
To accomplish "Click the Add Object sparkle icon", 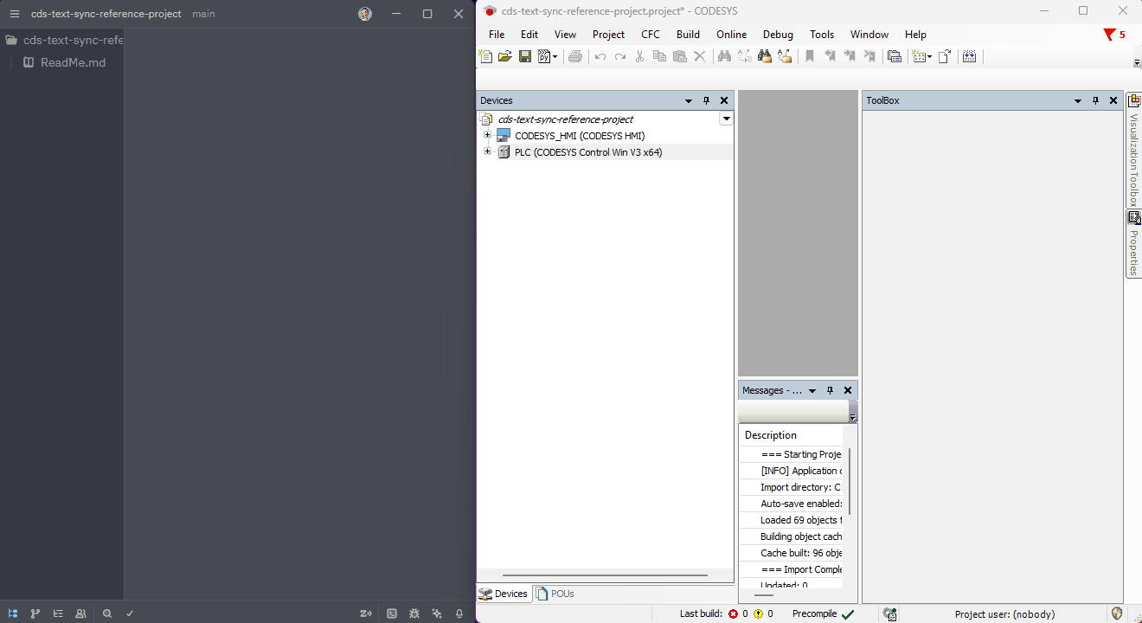I will (919, 56).
